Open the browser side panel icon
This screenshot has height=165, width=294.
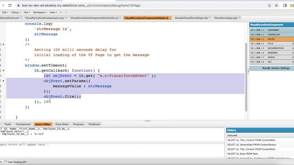(x=285, y=5)
